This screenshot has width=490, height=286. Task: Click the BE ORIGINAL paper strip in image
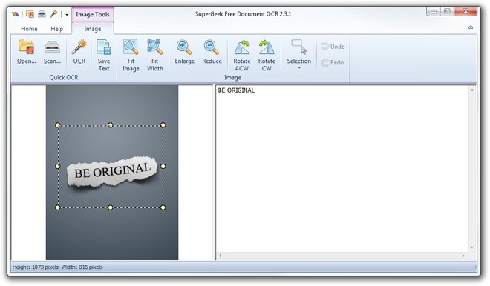click(x=112, y=171)
